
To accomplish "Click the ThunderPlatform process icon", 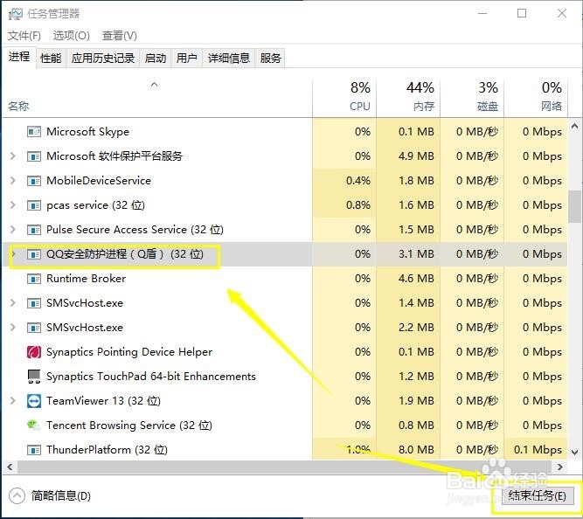I will tap(34, 450).
